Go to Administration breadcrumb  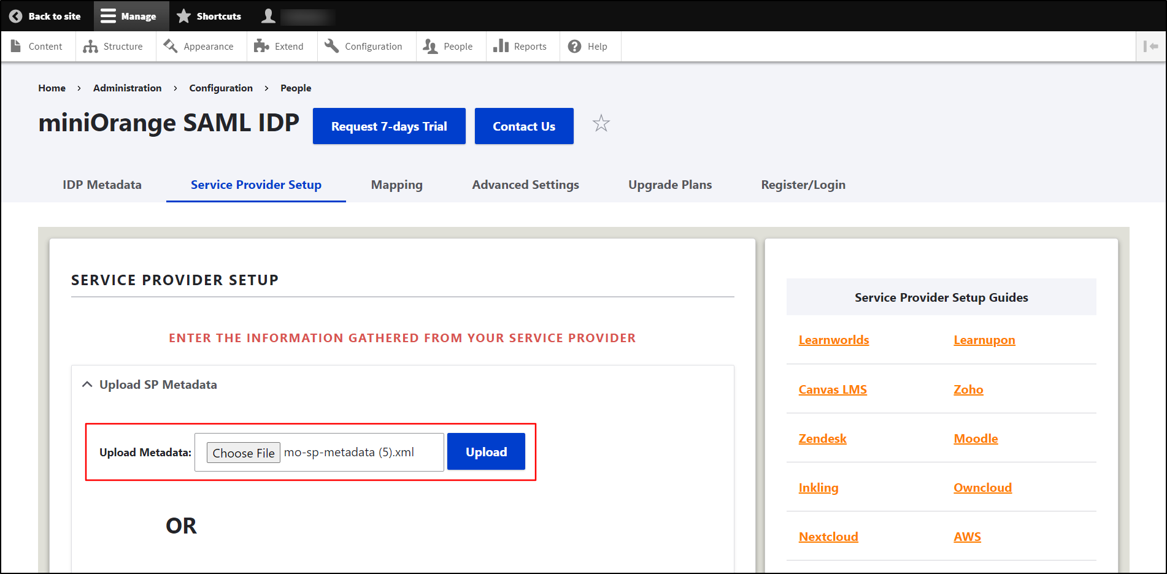pos(127,88)
